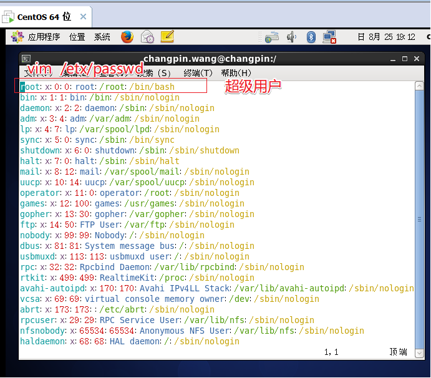Open the 终端(T) terminal menu

(x=198, y=73)
